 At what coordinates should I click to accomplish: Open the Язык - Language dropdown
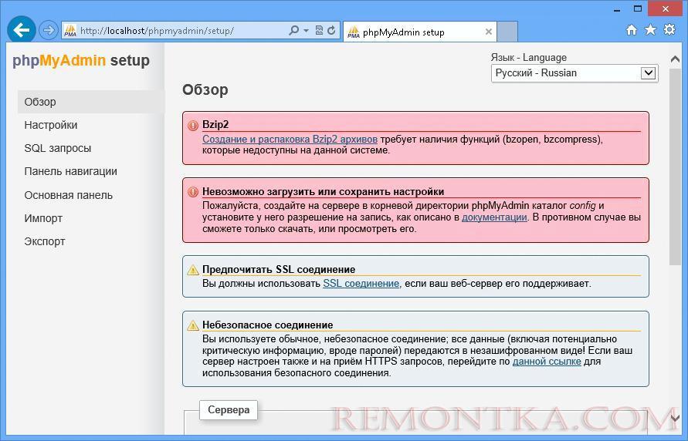click(x=574, y=73)
